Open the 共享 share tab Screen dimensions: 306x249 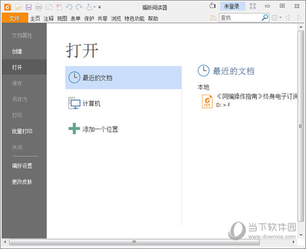tap(102, 19)
